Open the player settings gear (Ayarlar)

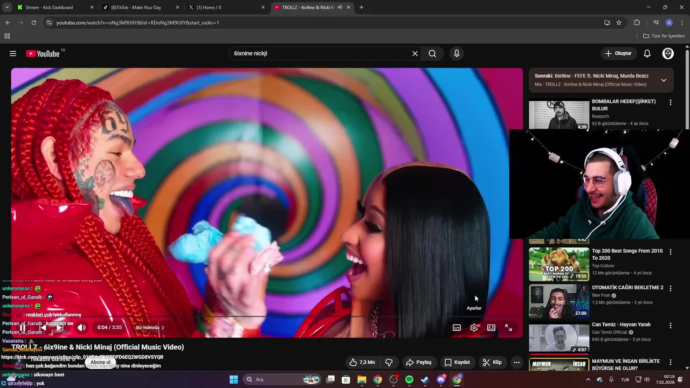point(474,328)
